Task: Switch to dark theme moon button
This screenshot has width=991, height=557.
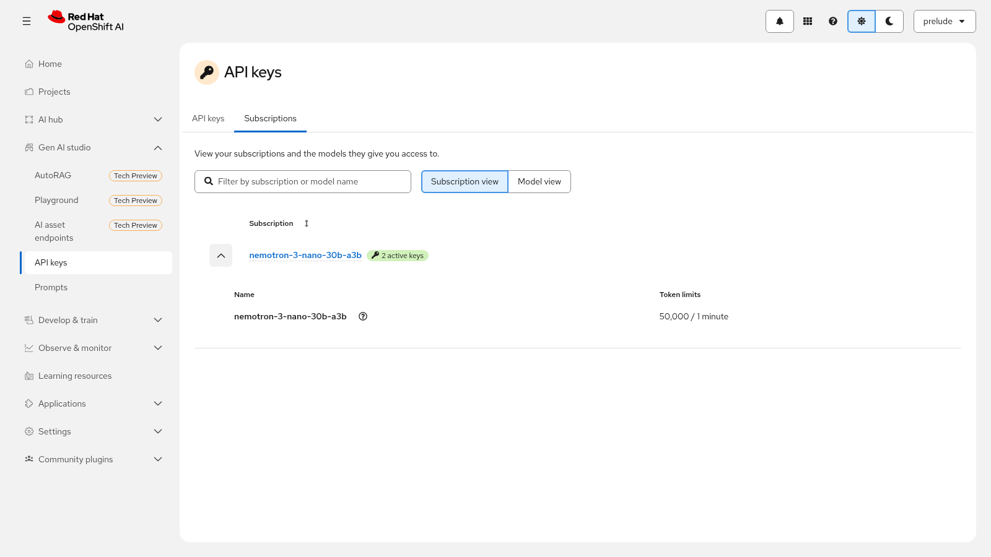Action: [x=889, y=21]
